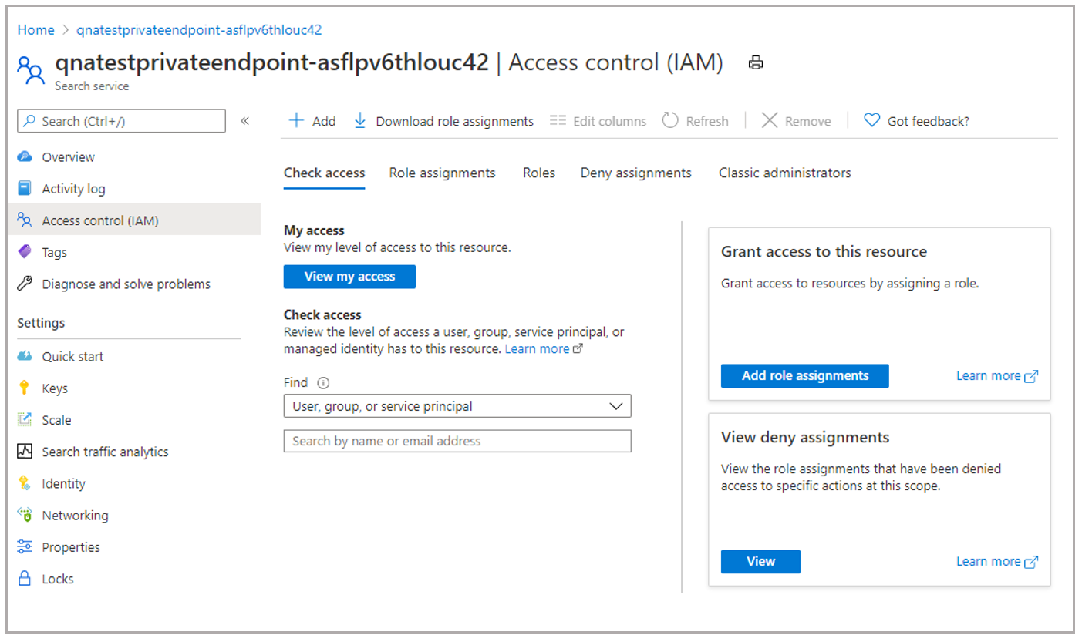Download role assignments from the toolbar
Image resolution: width=1082 pixels, height=642 pixels.
tap(443, 121)
